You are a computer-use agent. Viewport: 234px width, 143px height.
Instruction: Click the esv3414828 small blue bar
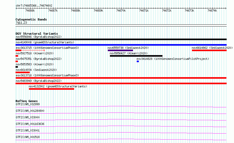click(138, 61)
